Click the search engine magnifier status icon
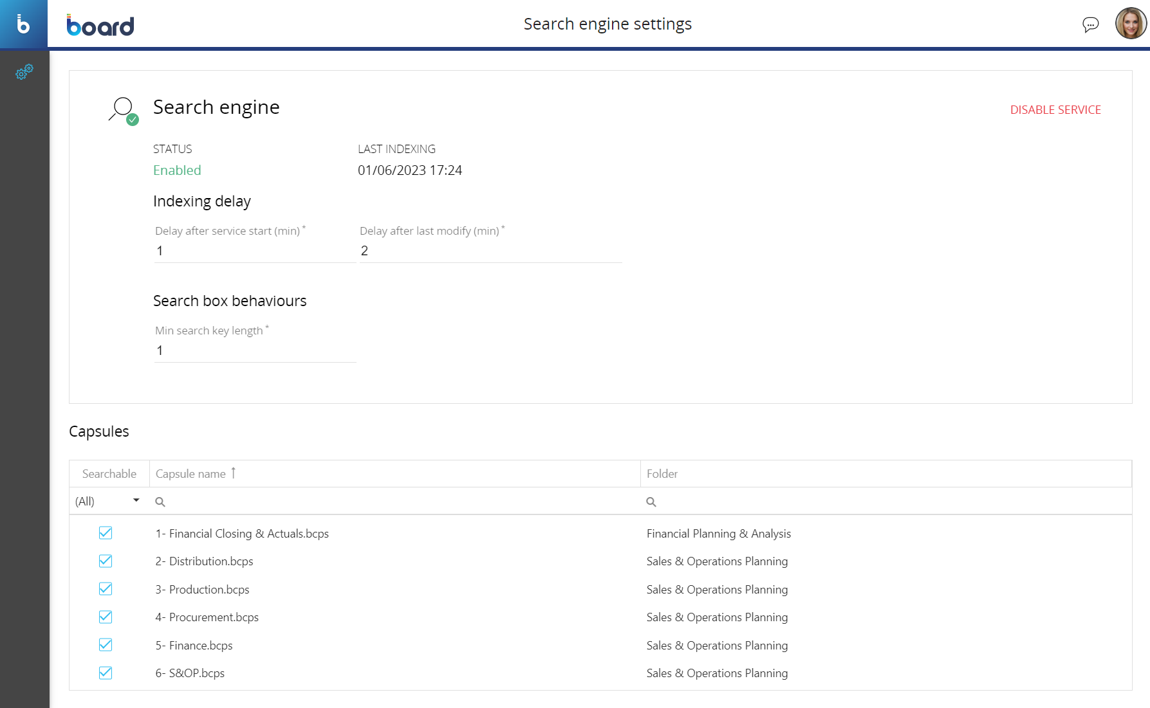 123,110
